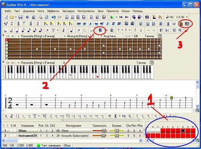201x149 pixels.
Task: Click the Open folder icon
Action: 12,17
